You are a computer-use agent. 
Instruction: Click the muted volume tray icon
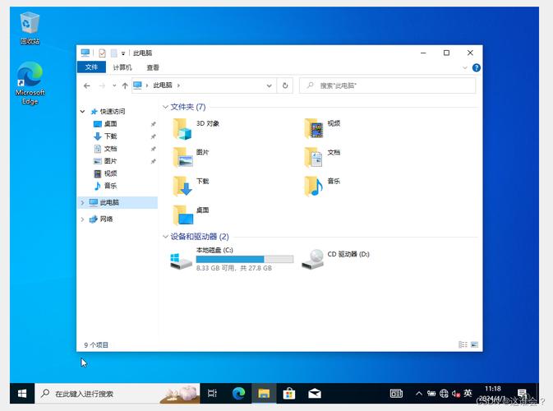(456, 394)
